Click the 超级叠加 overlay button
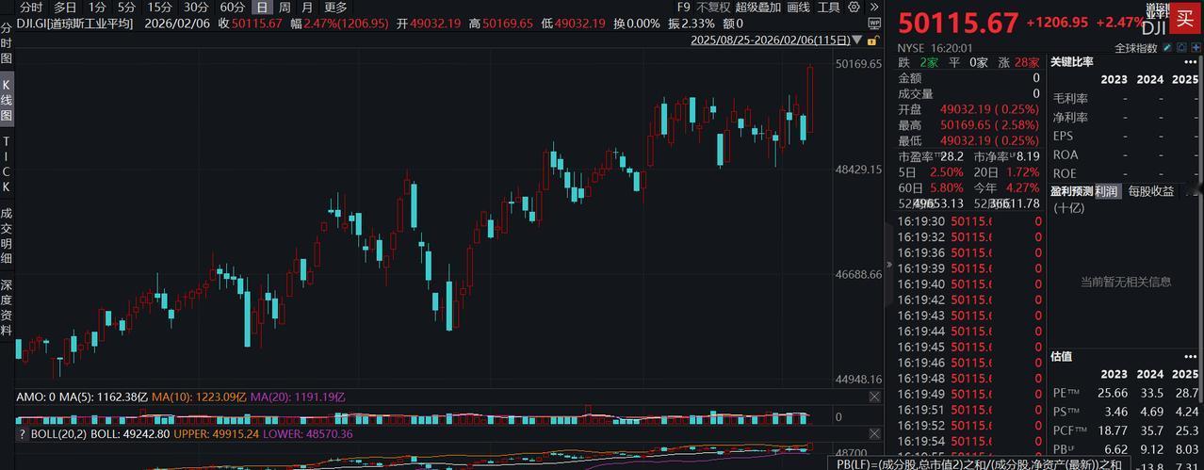1204x470 pixels. [758, 7]
